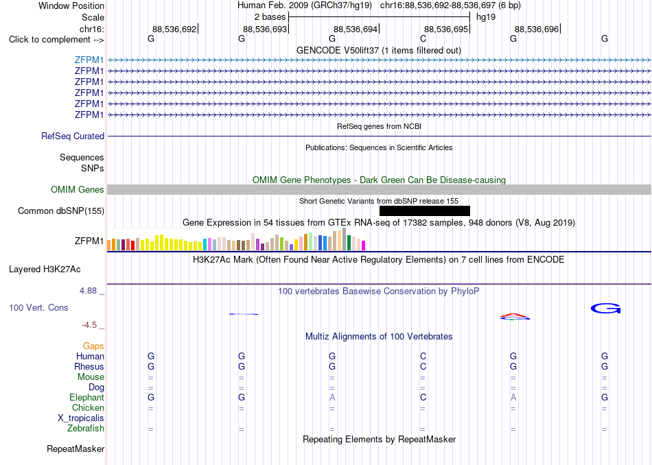Click "Click to complement -->" label
Viewport: 652px width, 465px height.
point(56,40)
